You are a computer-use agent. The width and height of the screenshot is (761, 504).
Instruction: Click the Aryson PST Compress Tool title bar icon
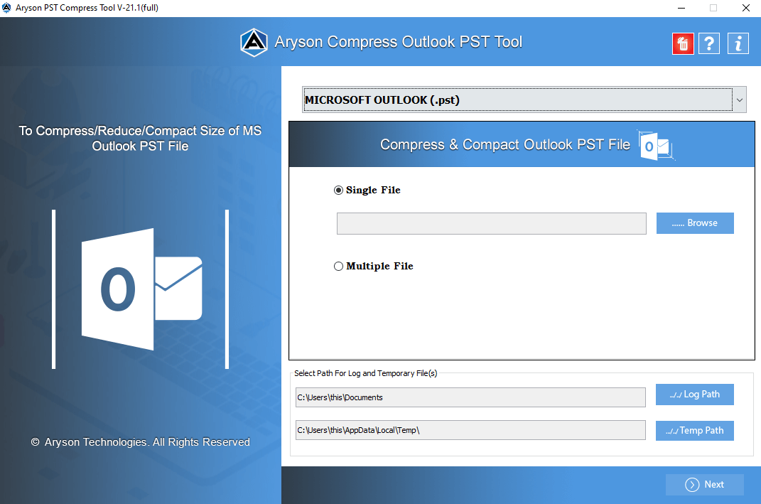tap(8, 8)
